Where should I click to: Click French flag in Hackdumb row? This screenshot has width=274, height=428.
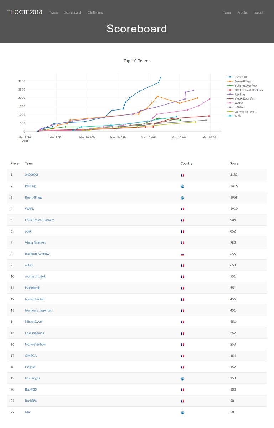(182, 288)
